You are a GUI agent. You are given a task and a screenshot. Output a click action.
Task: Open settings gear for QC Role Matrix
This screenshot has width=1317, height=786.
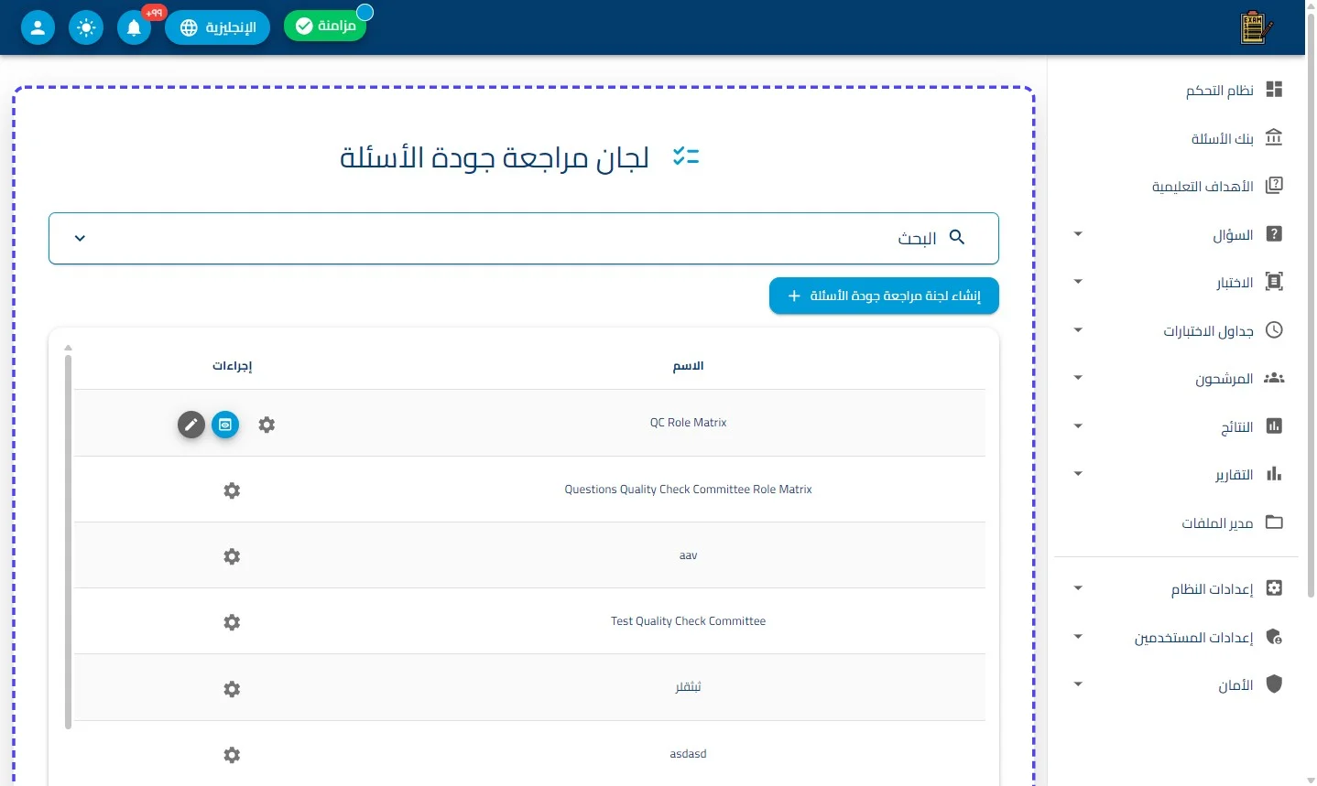pos(267,425)
